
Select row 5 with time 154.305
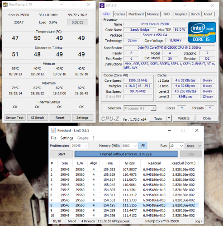point(124,190)
